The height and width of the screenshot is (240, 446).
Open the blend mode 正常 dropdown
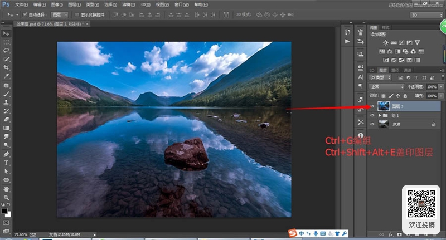[x=386, y=86]
